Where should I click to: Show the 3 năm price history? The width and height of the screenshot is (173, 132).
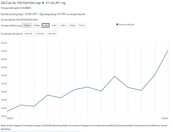click(x=54, y=25)
